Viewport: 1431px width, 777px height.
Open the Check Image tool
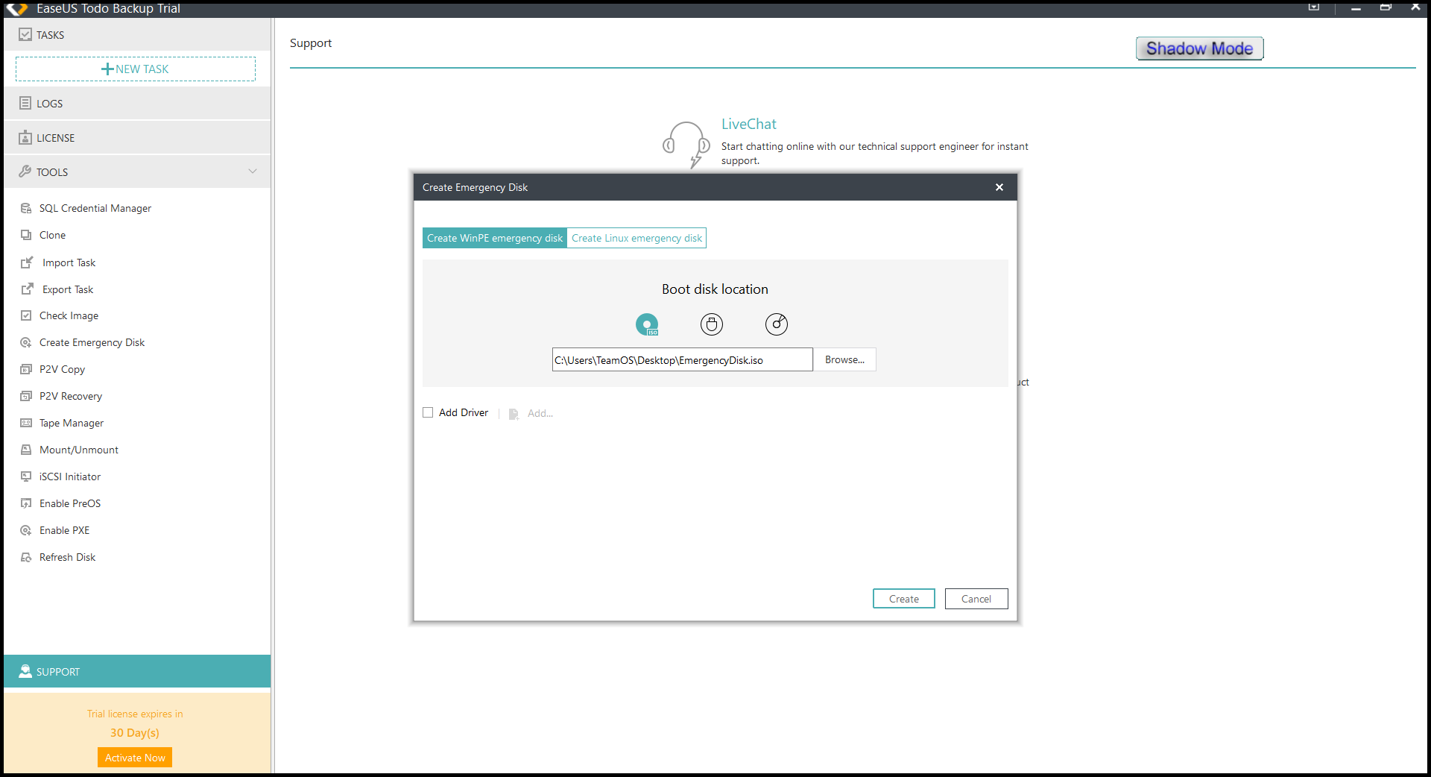click(x=69, y=315)
